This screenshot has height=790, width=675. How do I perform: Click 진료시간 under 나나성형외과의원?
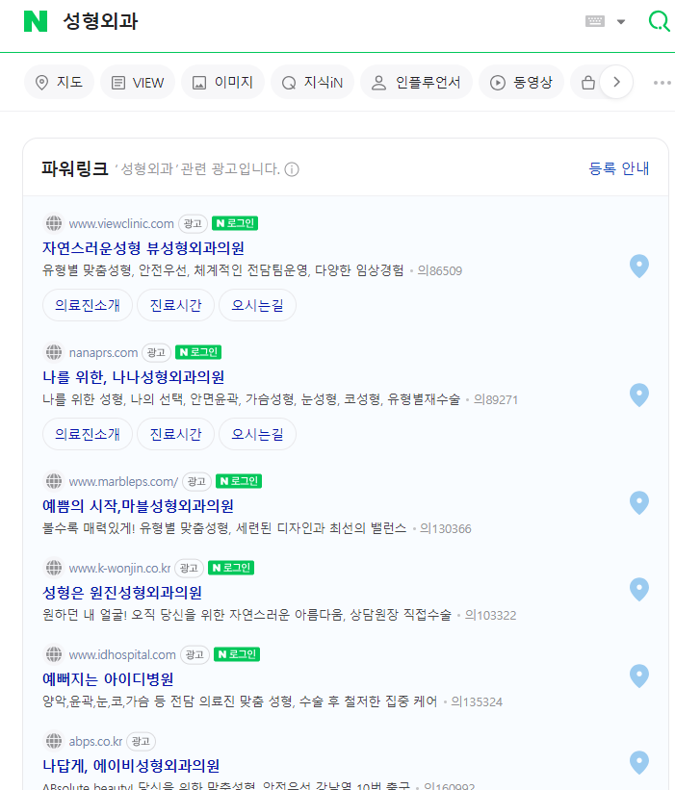pyautogui.click(x=176, y=434)
